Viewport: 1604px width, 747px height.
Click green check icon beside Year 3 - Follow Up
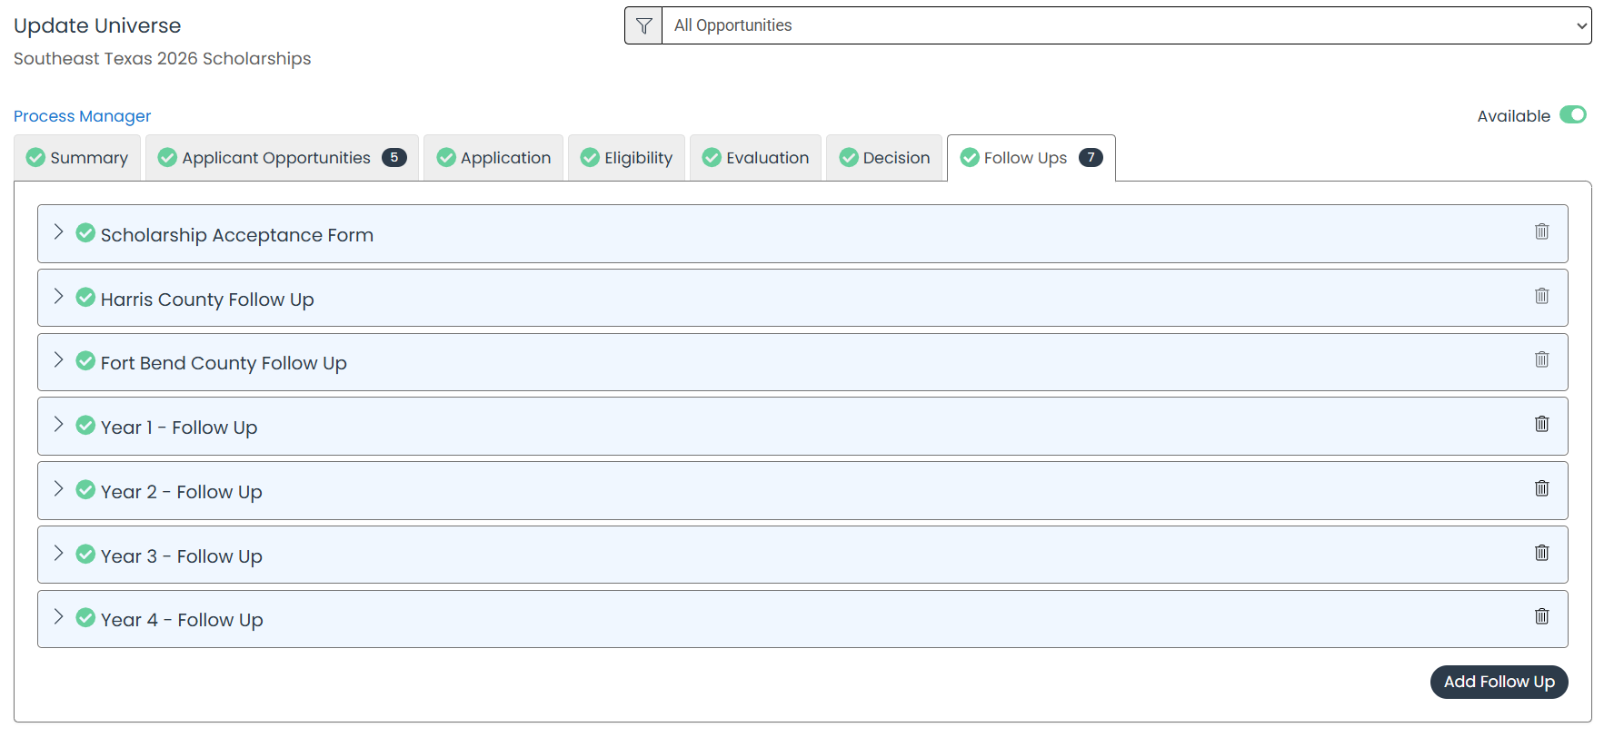coord(85,555)
